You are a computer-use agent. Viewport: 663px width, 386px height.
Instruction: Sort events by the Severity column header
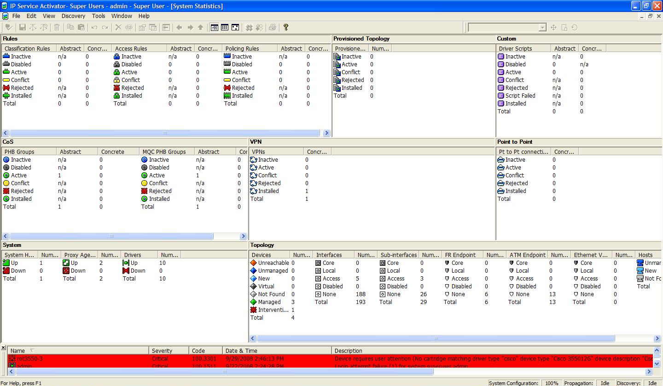(169, 351)
